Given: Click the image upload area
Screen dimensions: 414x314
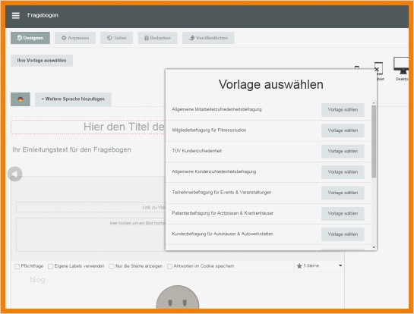Looking at the screenshot, I should (91, 234).
